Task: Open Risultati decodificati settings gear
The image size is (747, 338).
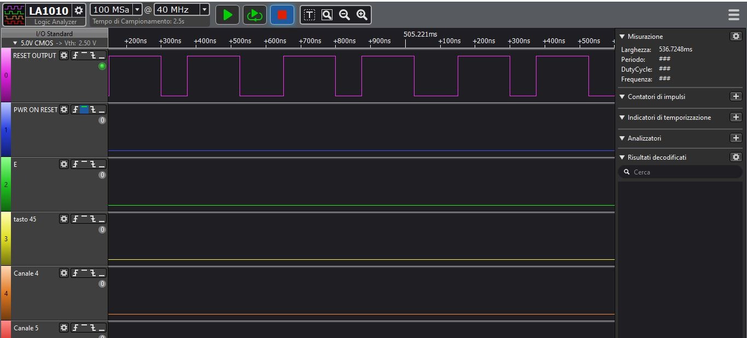Action: (736, 157)
